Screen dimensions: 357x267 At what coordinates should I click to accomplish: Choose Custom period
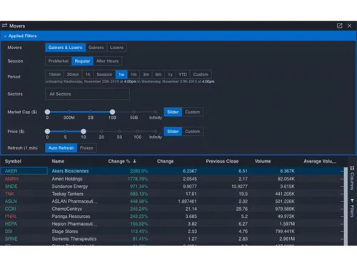pyautogui.click(x=201, y=75)
